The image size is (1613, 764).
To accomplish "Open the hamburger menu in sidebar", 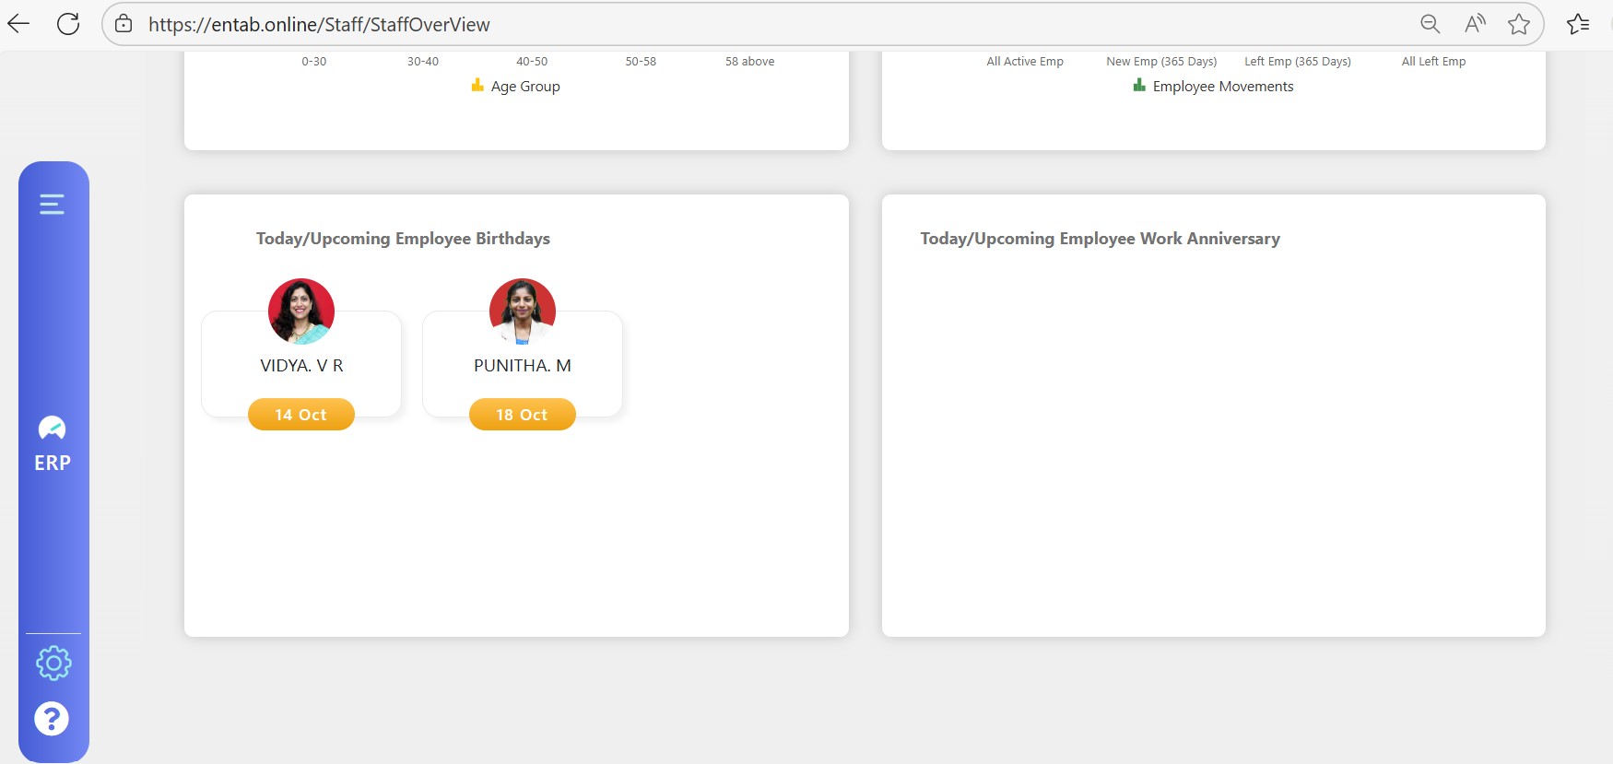I will click(52, 204).
